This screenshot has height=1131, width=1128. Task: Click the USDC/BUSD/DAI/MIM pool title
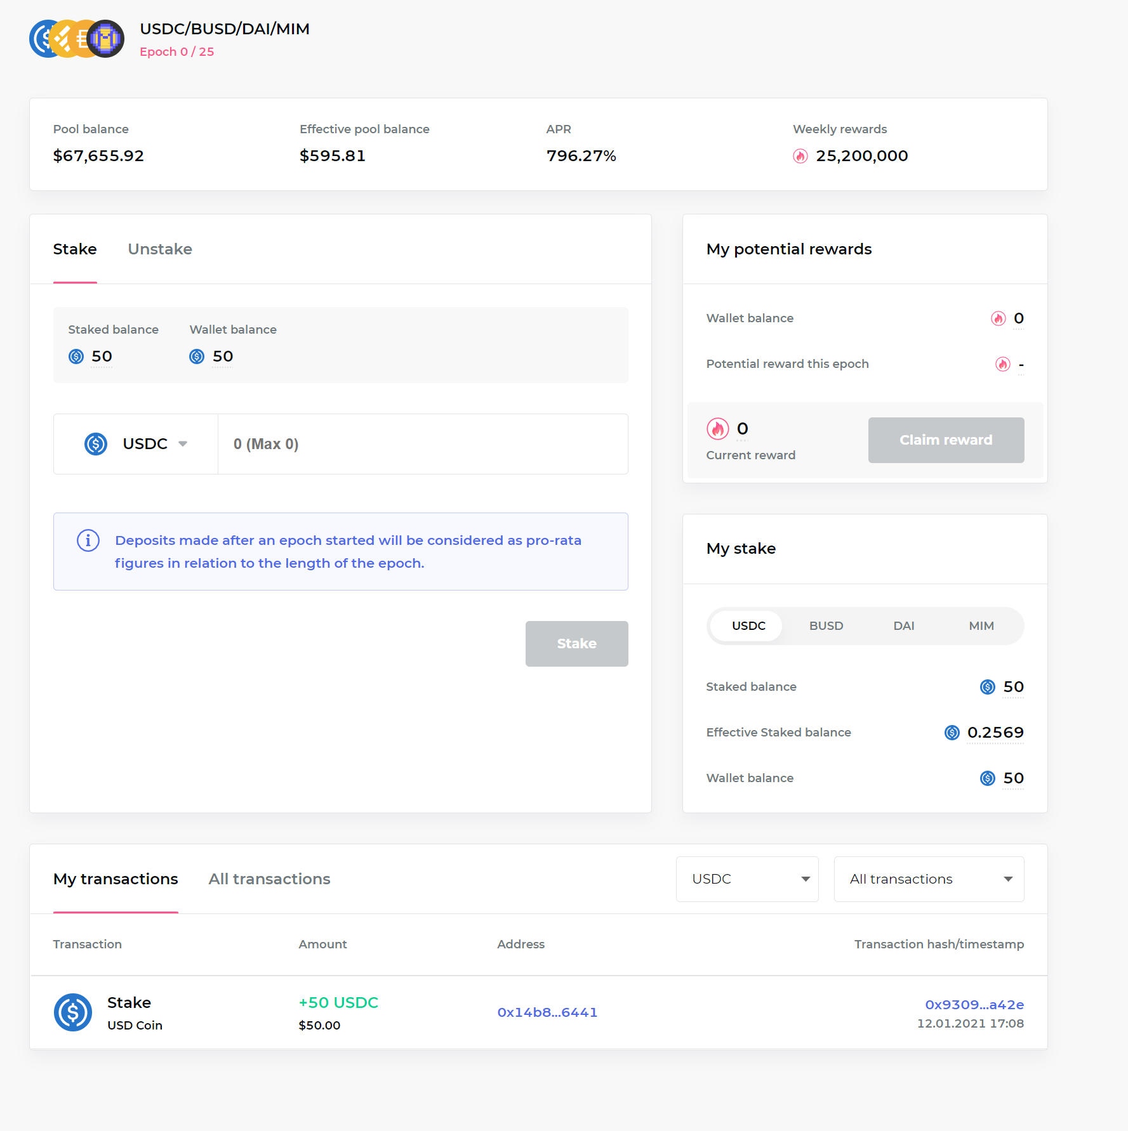pos(225,29)
